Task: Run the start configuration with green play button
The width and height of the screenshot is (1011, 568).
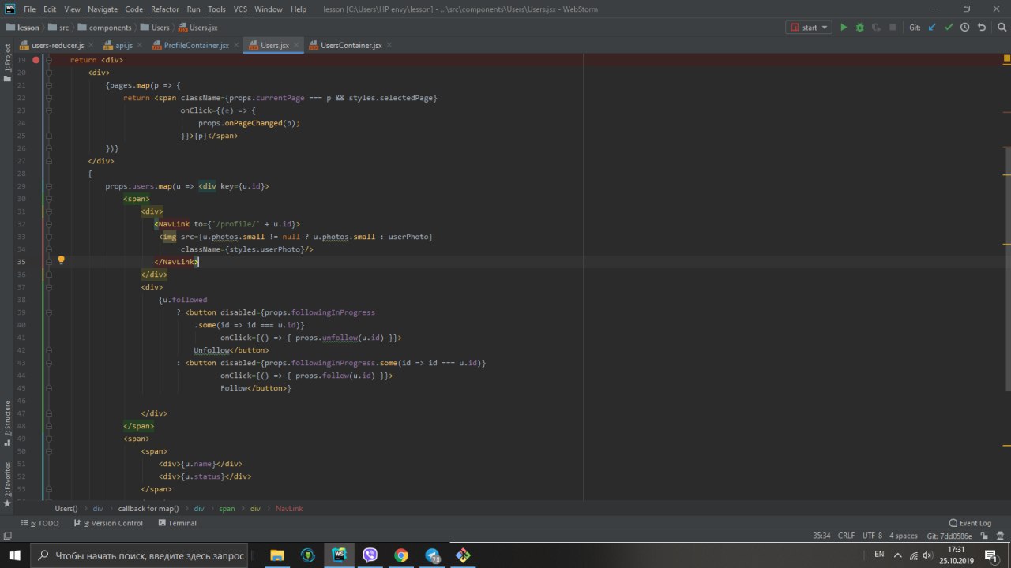Action: [x=844, y=28]
